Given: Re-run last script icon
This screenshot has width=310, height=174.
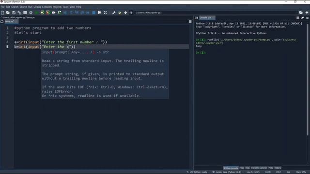Looking at the screenshot, I should (x=59, y=13).
